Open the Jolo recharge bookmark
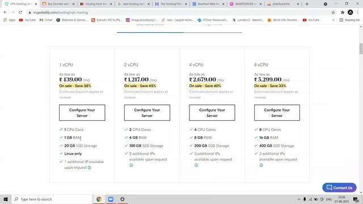Image resolution: width=363 pixels, height=204 pixels. click(178, 20)
